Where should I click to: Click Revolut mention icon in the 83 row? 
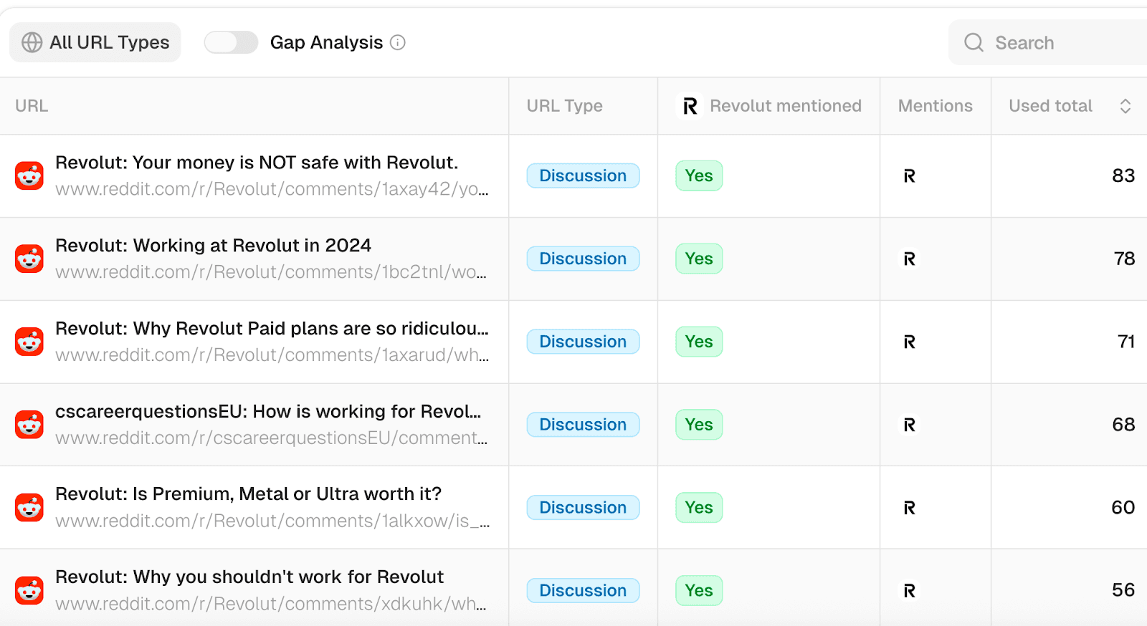click(x=909, y=176)
